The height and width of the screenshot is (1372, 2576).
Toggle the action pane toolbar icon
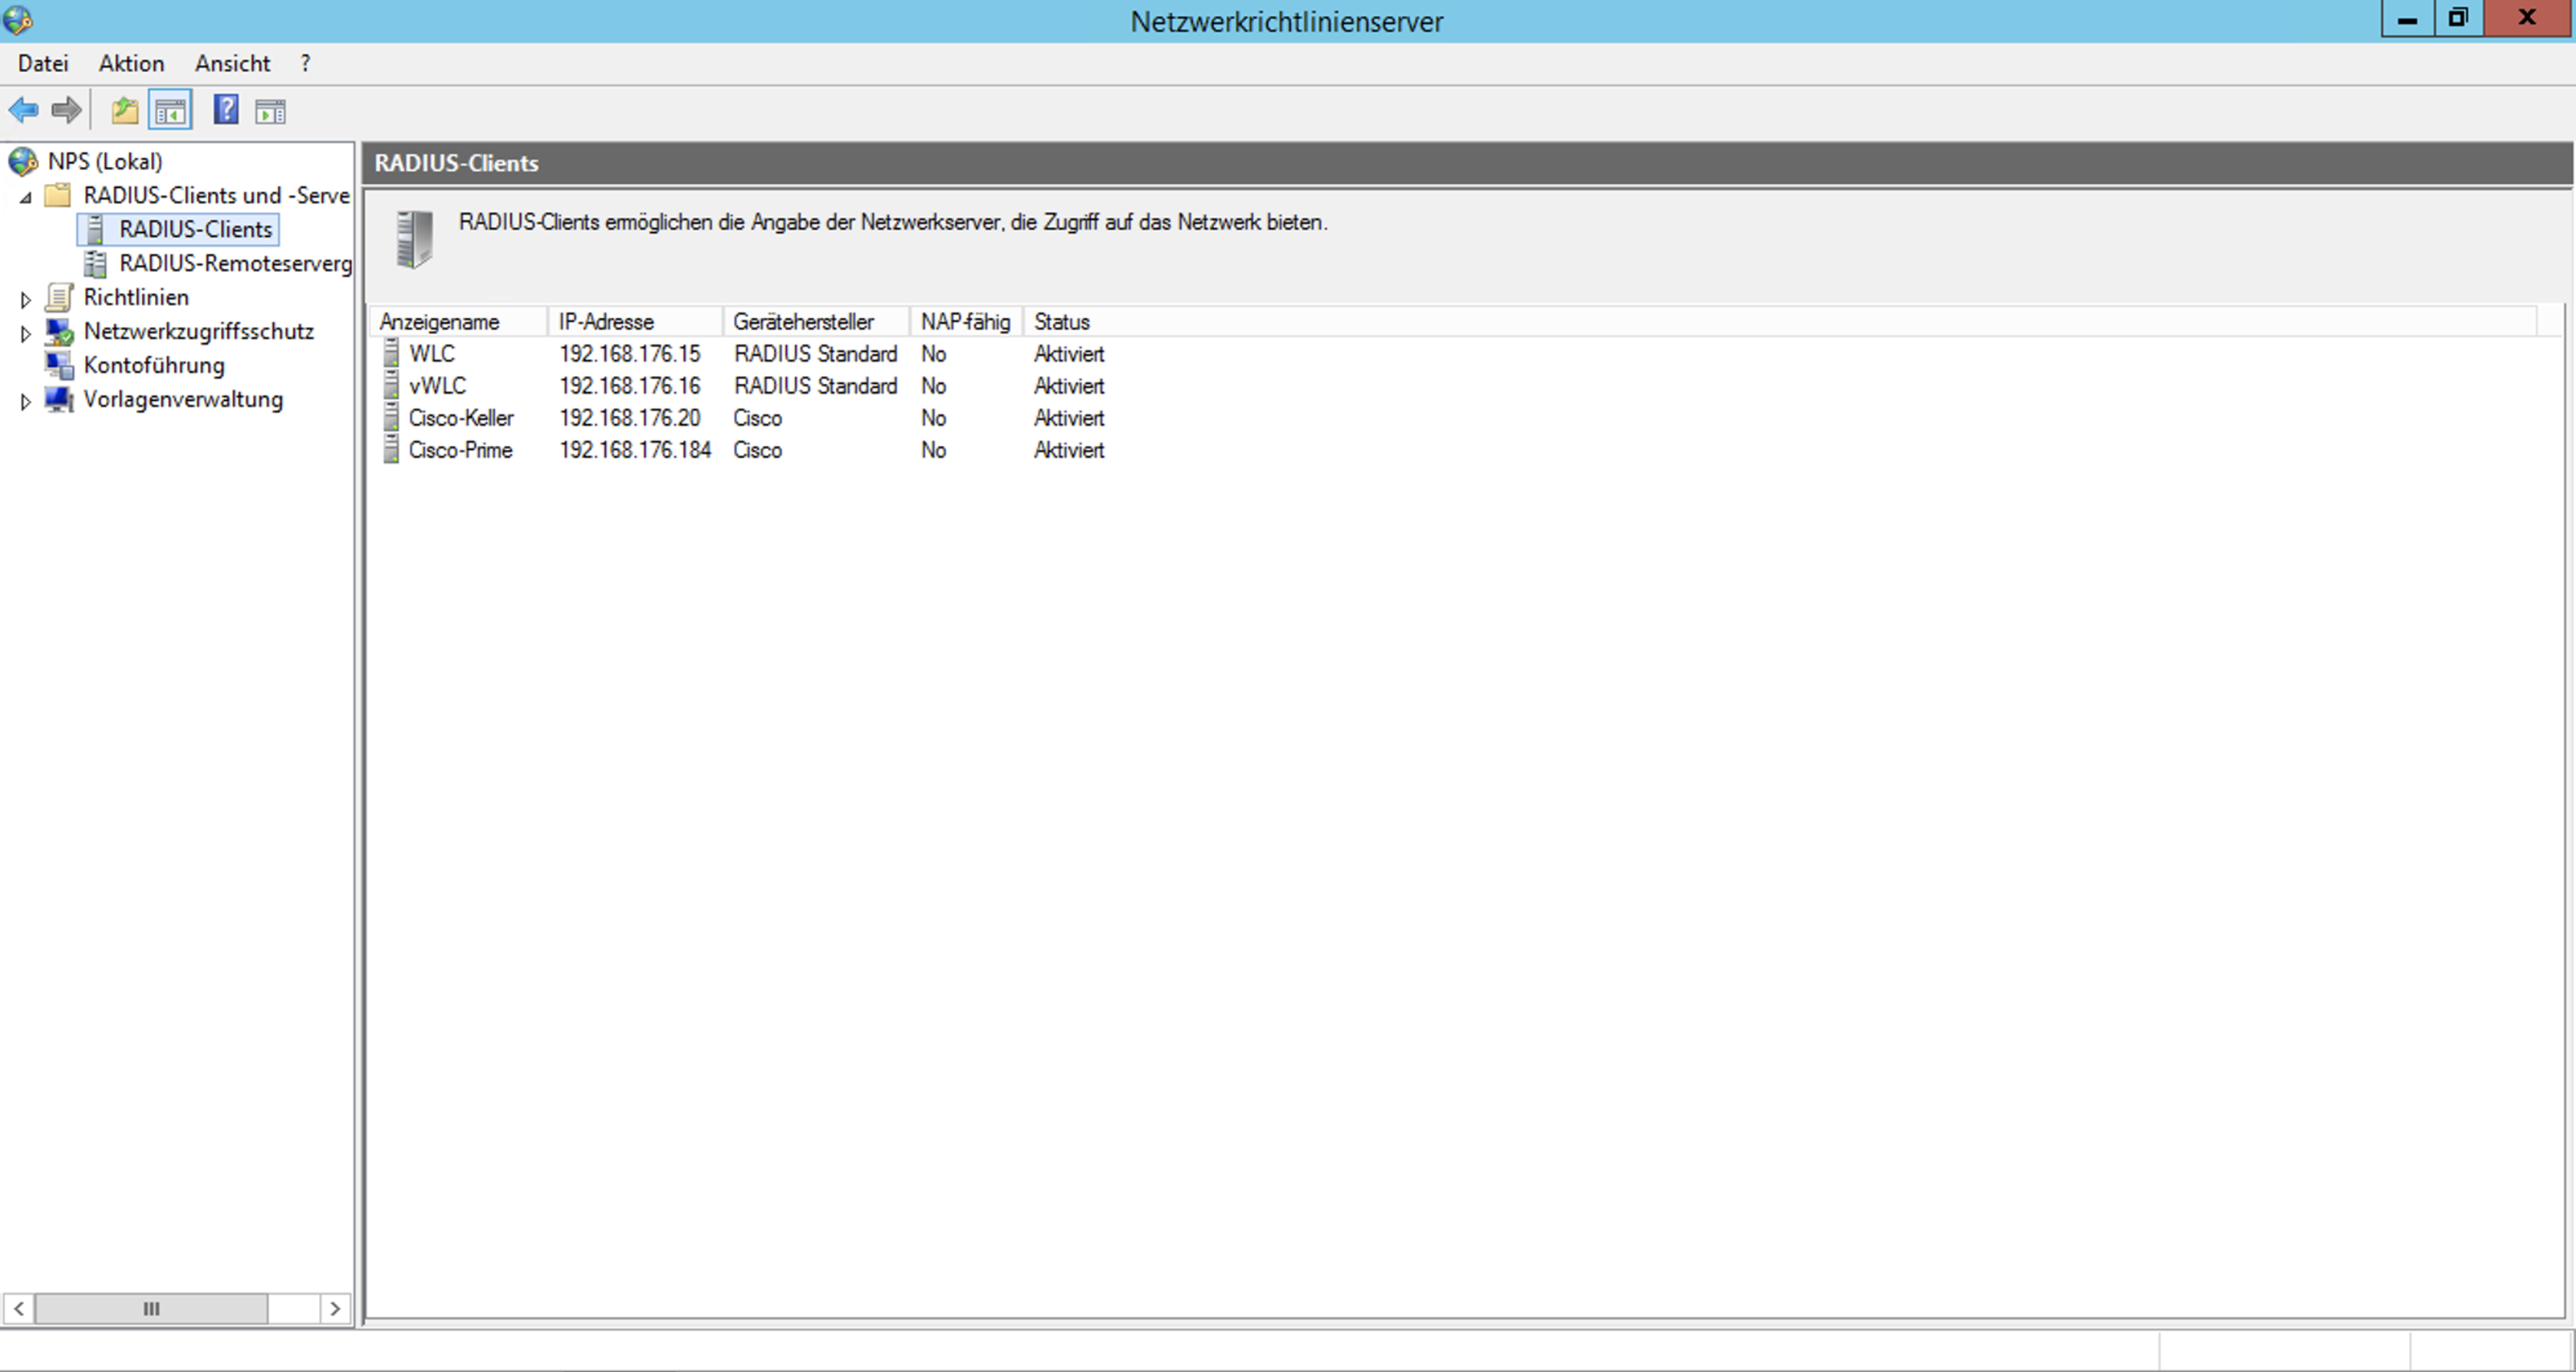[270, 111]
